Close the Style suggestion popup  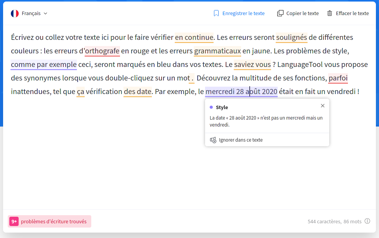click(x=322, y=106)
